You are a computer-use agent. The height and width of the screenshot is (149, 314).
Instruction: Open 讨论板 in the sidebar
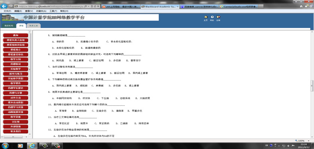[x=15, y=122]
